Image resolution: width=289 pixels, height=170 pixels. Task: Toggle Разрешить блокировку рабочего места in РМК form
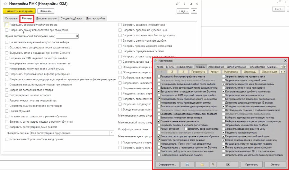tap(7, 25)
